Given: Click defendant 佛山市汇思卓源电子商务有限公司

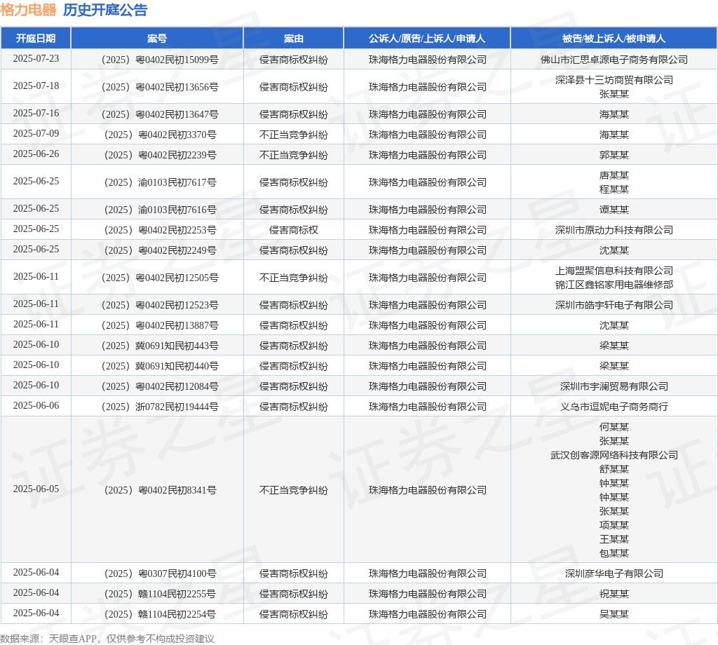Looking at the screenshot, I should pyautogui.click(x=614, y=60).
